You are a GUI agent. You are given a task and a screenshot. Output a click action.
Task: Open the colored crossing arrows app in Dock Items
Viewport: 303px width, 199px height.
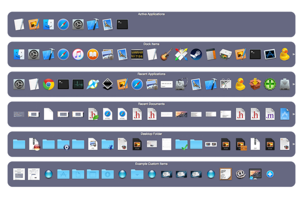181,54
